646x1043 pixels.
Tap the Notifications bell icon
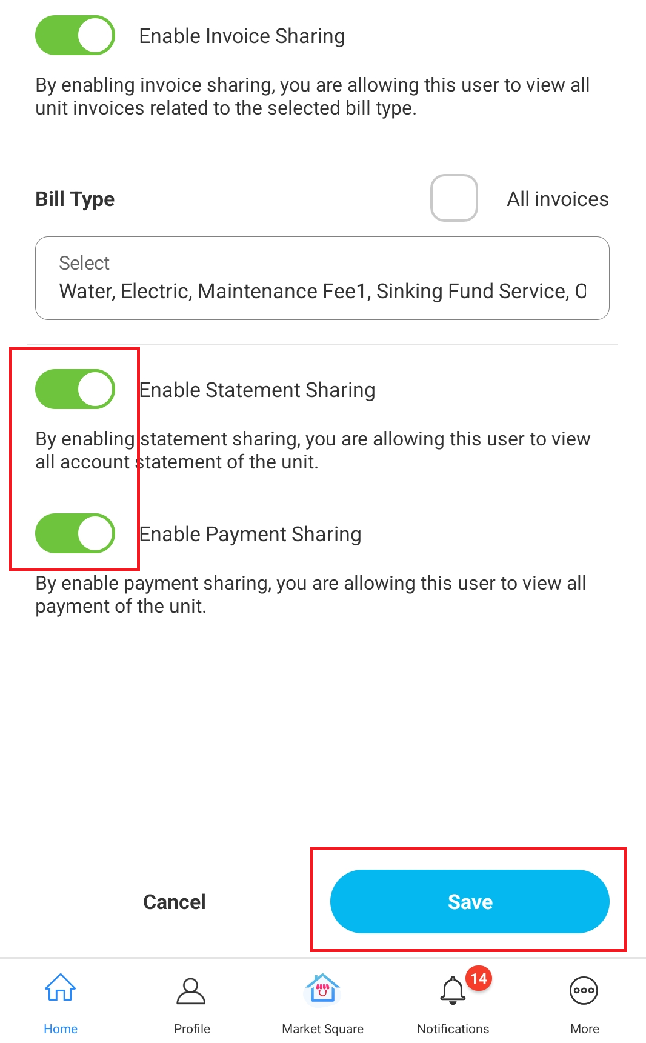[453, 991]
